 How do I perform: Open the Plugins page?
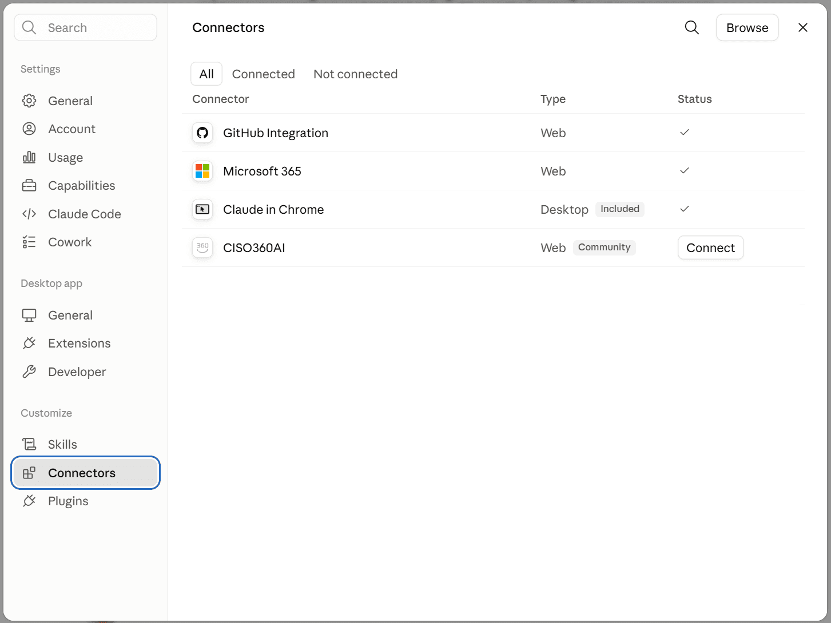(85, 501)
